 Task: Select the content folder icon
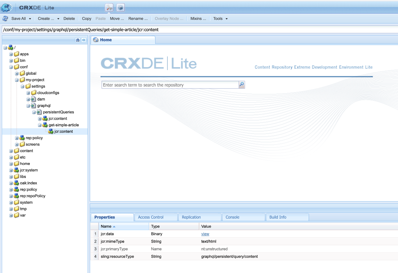coord(16,151)
